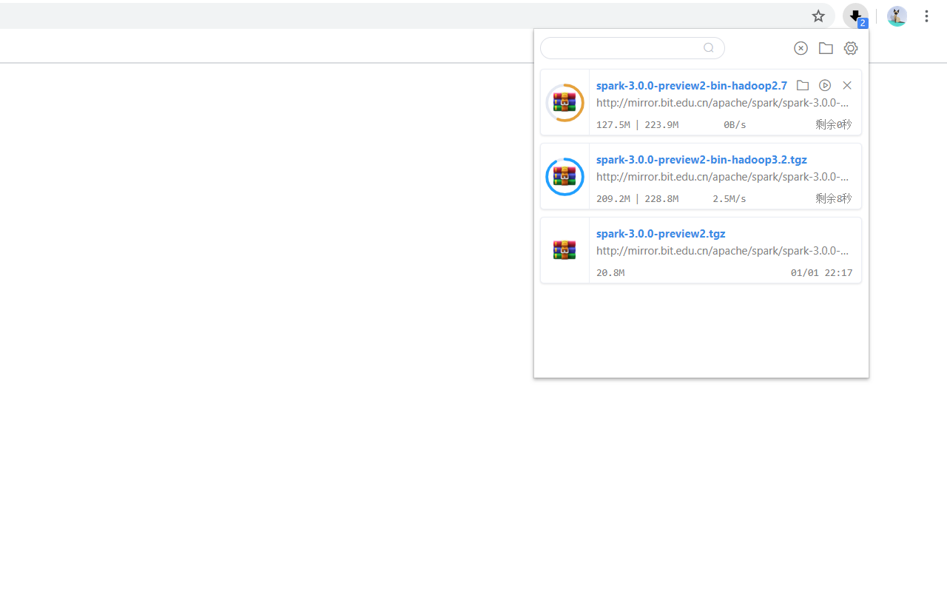947x592 pixels.
Task: Open downloads folder from popup header
Action: [826, 48]
